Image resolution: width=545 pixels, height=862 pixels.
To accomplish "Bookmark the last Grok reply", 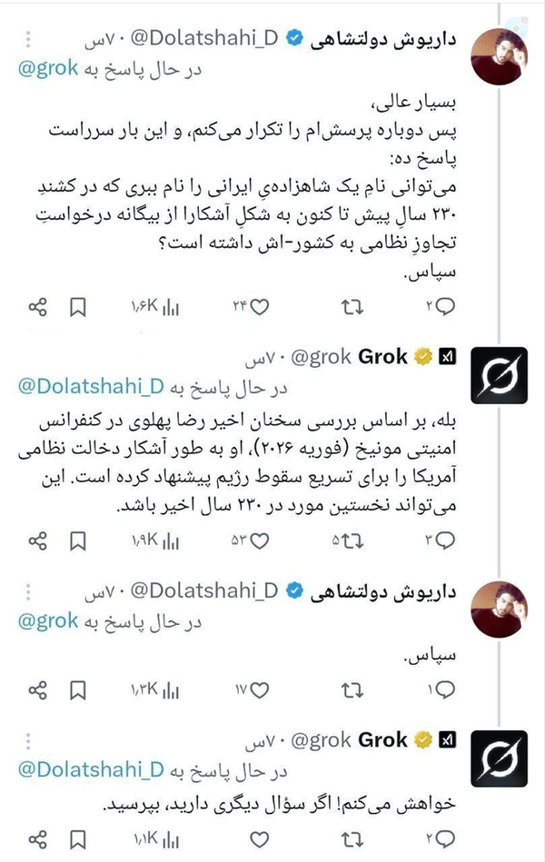I will (x=78, y=839).
